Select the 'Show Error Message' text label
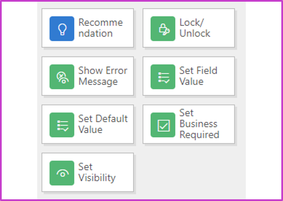The width and height of the screenshot is (283, 201). (x=103, y=76)
